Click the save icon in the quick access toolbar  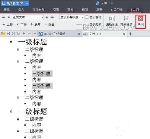coord(8,34)
